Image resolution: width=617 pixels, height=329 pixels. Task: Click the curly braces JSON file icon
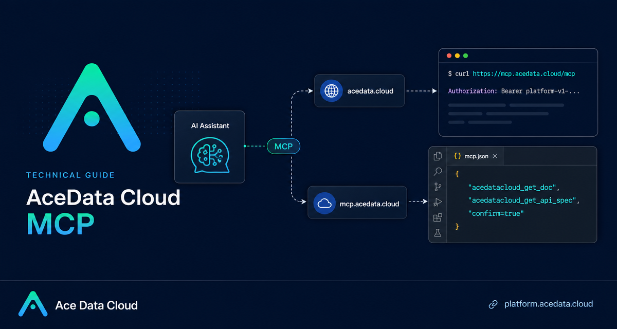tap(457, 156)
